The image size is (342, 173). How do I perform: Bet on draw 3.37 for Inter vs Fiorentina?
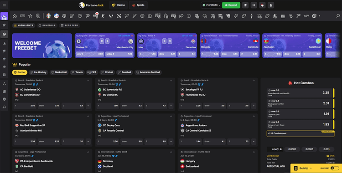point(167,54)
